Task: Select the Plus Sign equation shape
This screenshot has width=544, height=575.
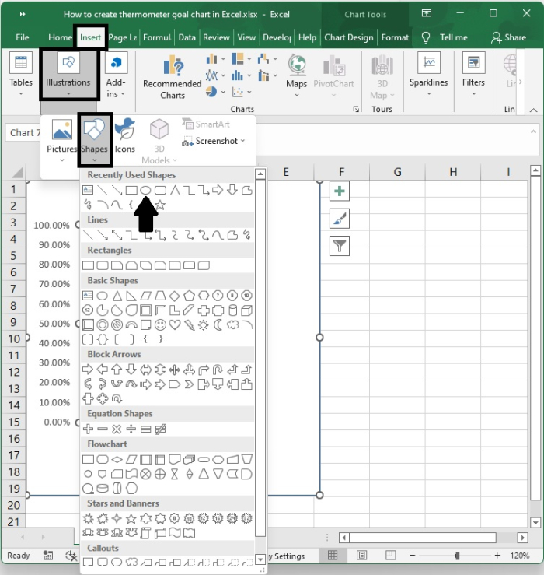Action: (x=88, y=429)
